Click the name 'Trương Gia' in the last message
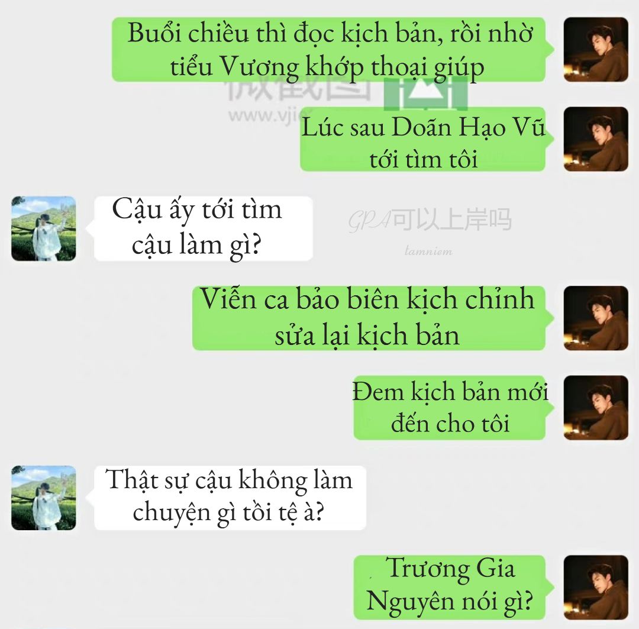 click(450, 568)
